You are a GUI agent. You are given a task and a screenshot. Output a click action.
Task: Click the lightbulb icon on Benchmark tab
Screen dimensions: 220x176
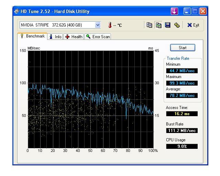22,36
